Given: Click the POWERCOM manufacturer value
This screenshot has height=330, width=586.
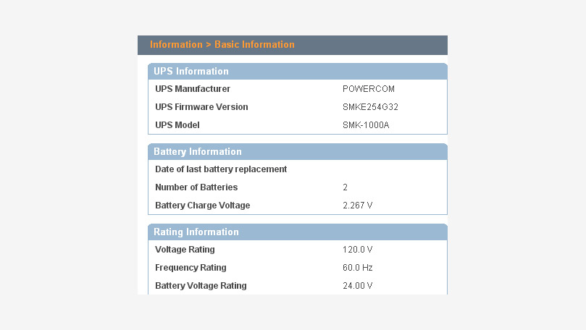Looking at the screenshot, I should [x=369, y=89].
